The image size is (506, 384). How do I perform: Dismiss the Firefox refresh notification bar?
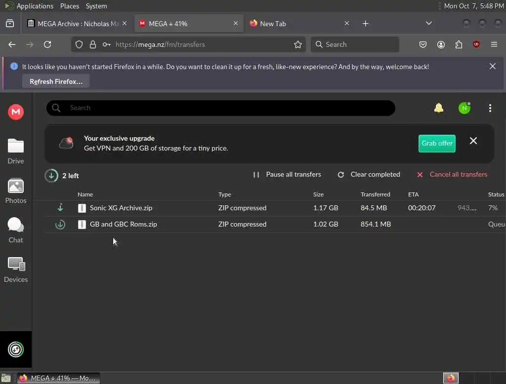pyautogui.click(x=493, y=67)
